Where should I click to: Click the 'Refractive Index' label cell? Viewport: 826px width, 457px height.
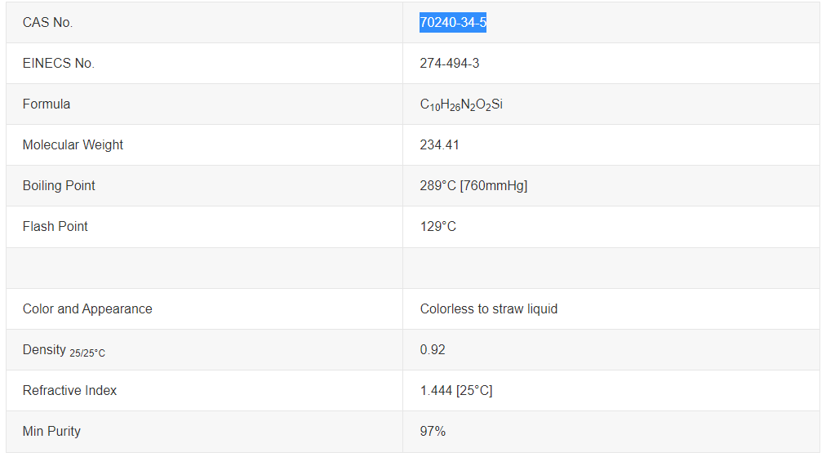pos(69,391)
